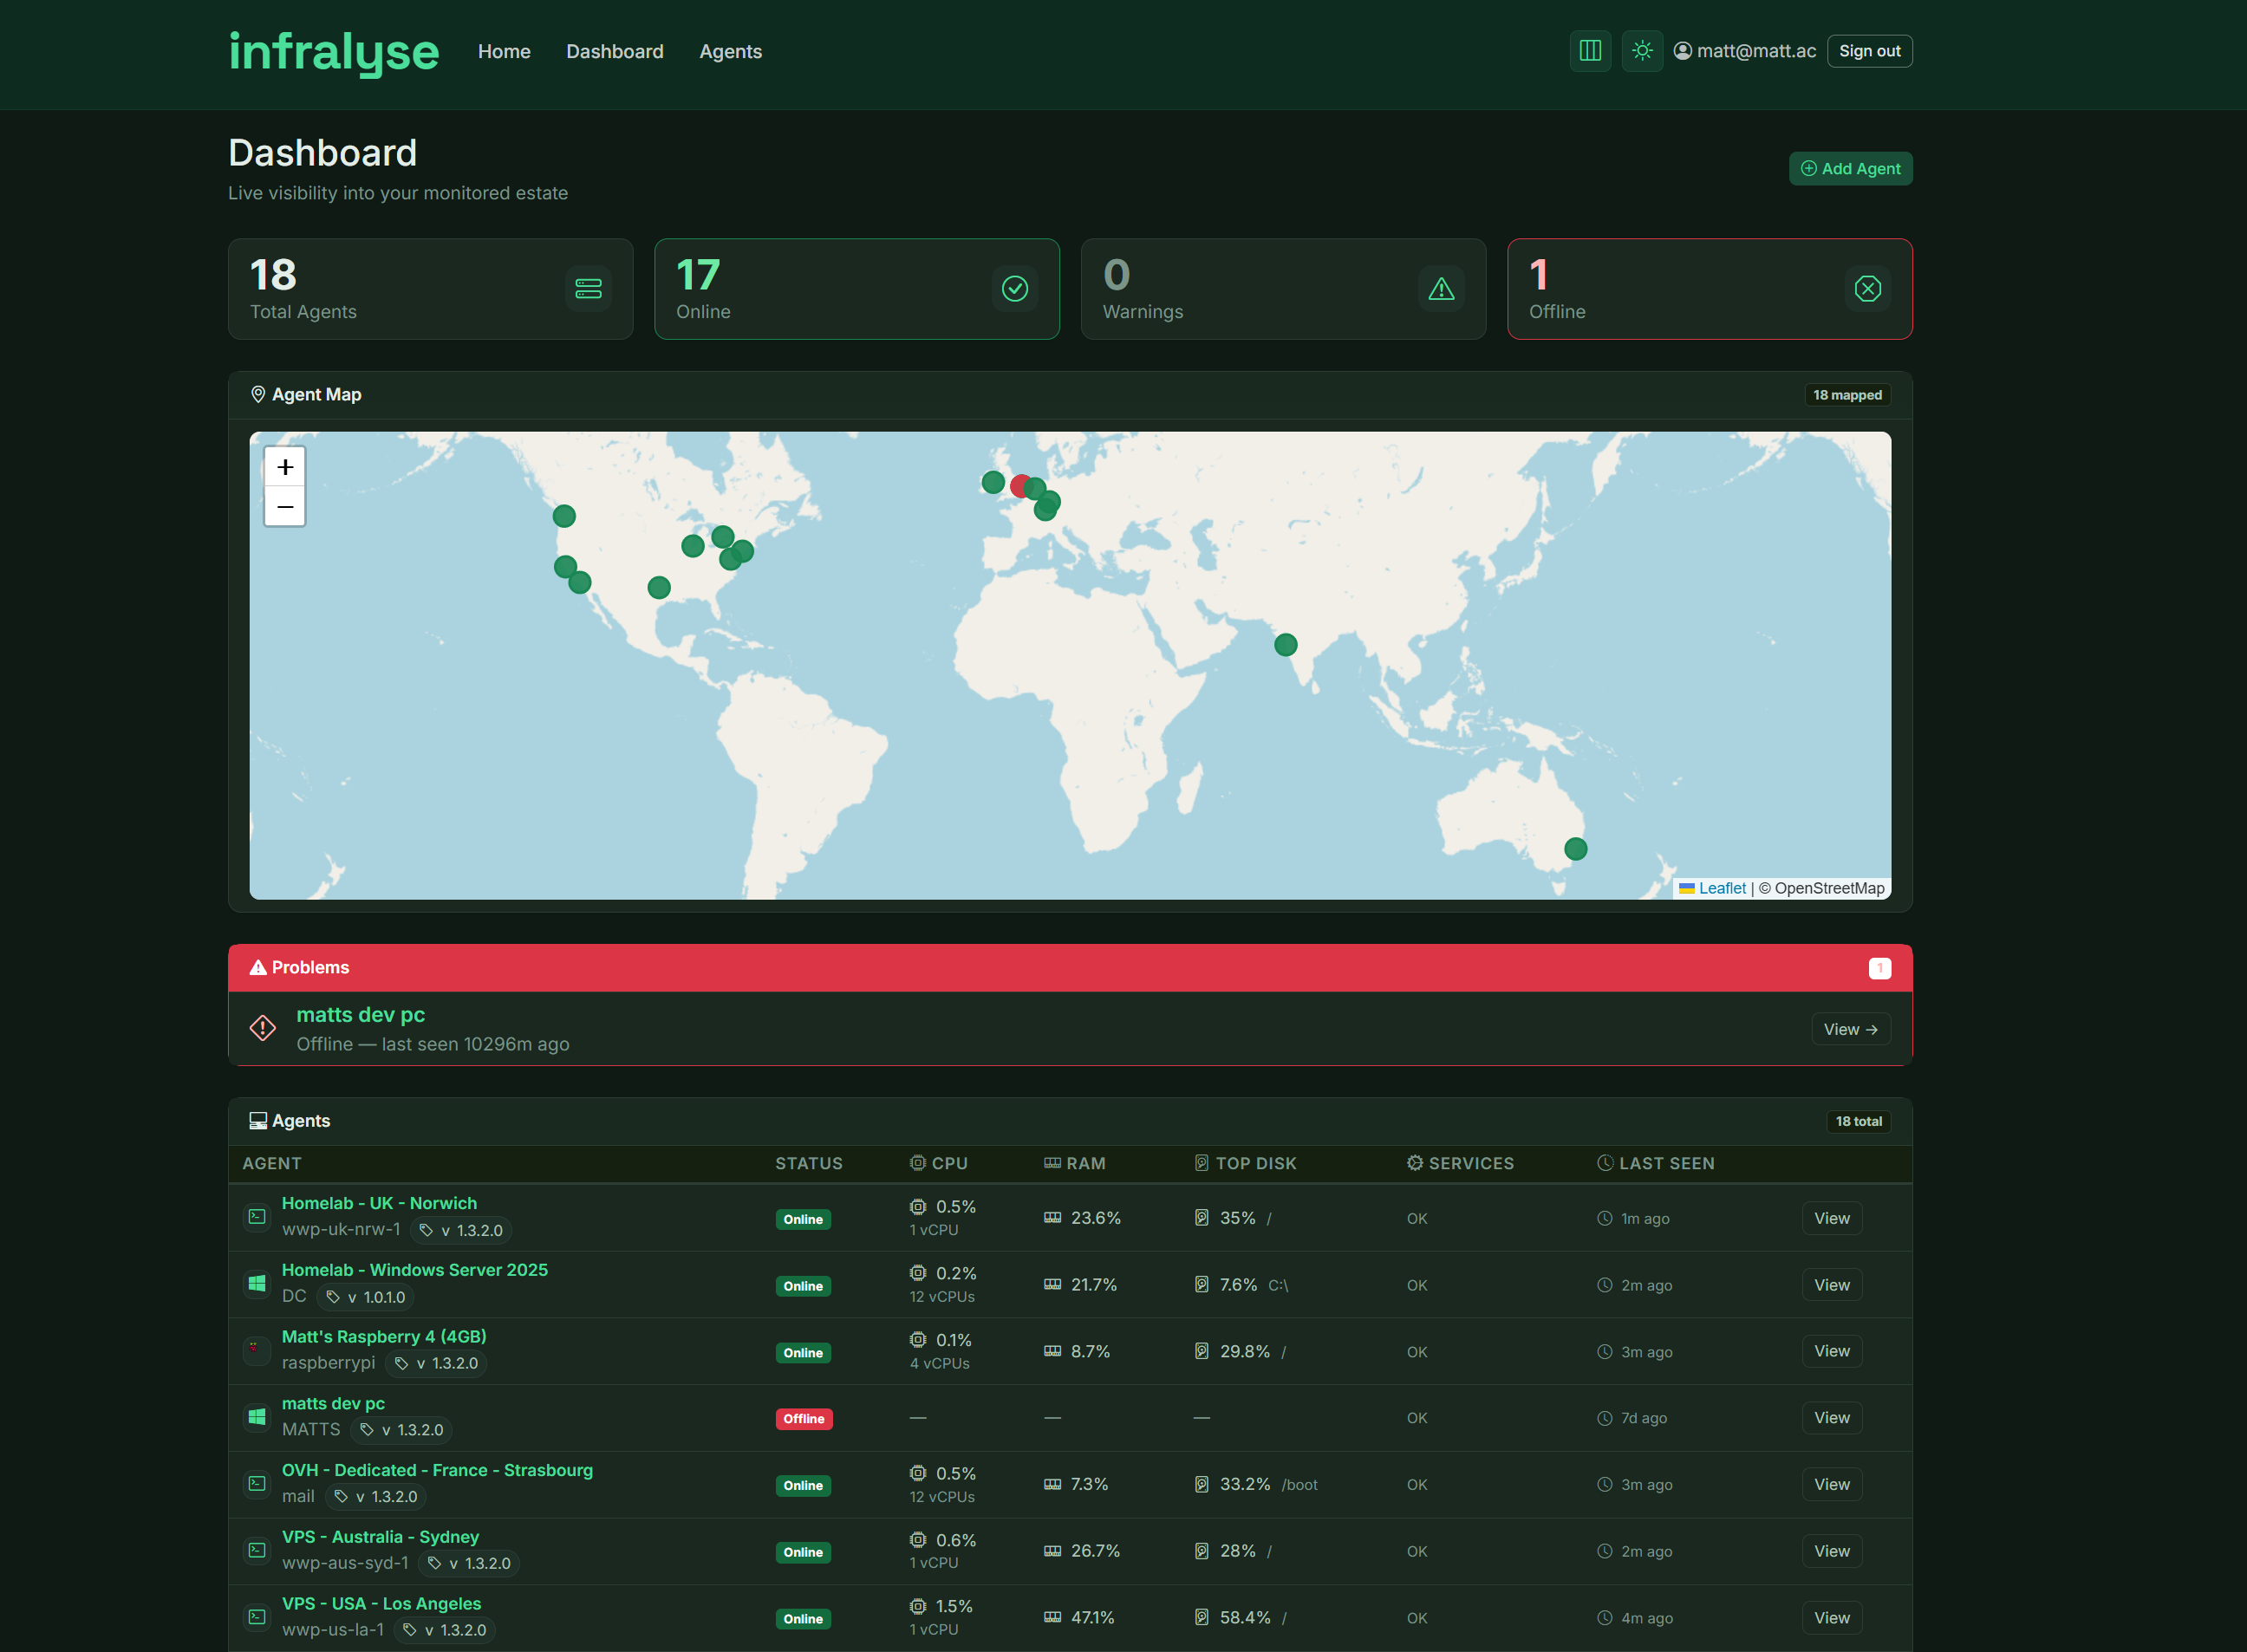Click version tag 1.0.1.0 on DC

coord(366,1297)
